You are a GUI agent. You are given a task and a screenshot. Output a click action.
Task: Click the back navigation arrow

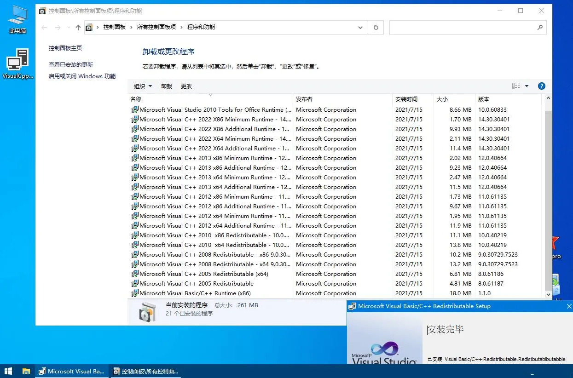(44, 27)
